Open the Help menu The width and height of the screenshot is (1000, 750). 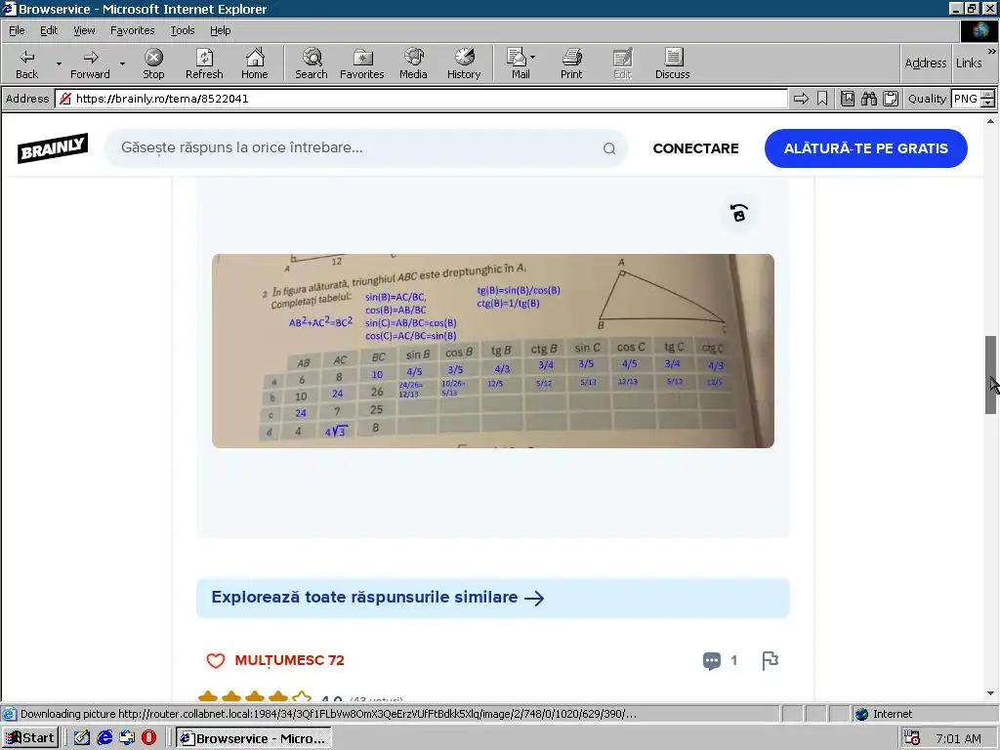pos(220,30)
